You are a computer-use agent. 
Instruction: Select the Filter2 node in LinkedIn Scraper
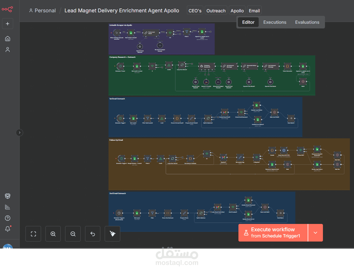(x=187, y=31)
